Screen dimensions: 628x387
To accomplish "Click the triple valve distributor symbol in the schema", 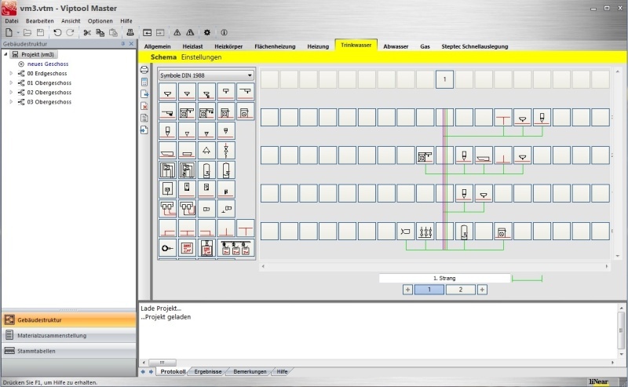I will pos(425,232).
